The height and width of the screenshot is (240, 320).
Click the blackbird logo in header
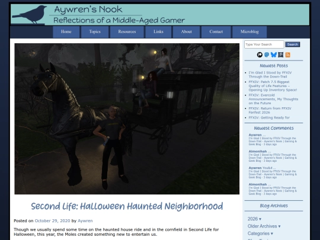click(30, 15)
